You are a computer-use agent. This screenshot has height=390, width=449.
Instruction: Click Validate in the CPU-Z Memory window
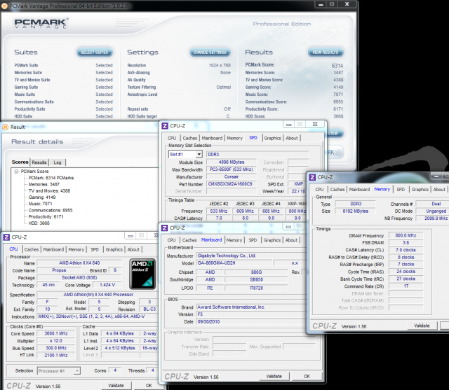[422, 326]
